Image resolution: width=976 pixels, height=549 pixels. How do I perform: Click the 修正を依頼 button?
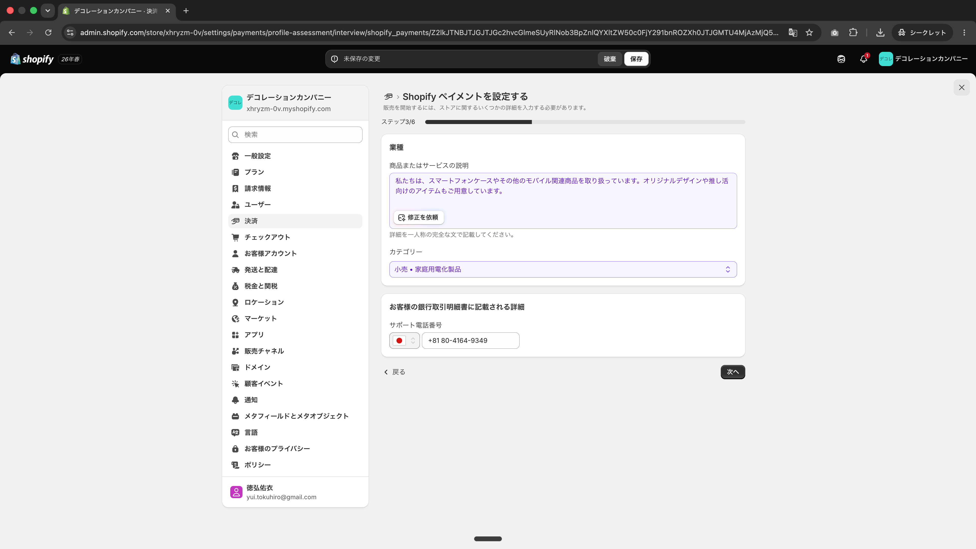418,218
